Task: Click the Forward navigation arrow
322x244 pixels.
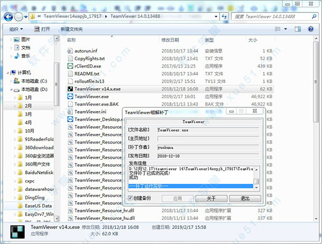Action: pyautogui.click(x=18, y=17)
